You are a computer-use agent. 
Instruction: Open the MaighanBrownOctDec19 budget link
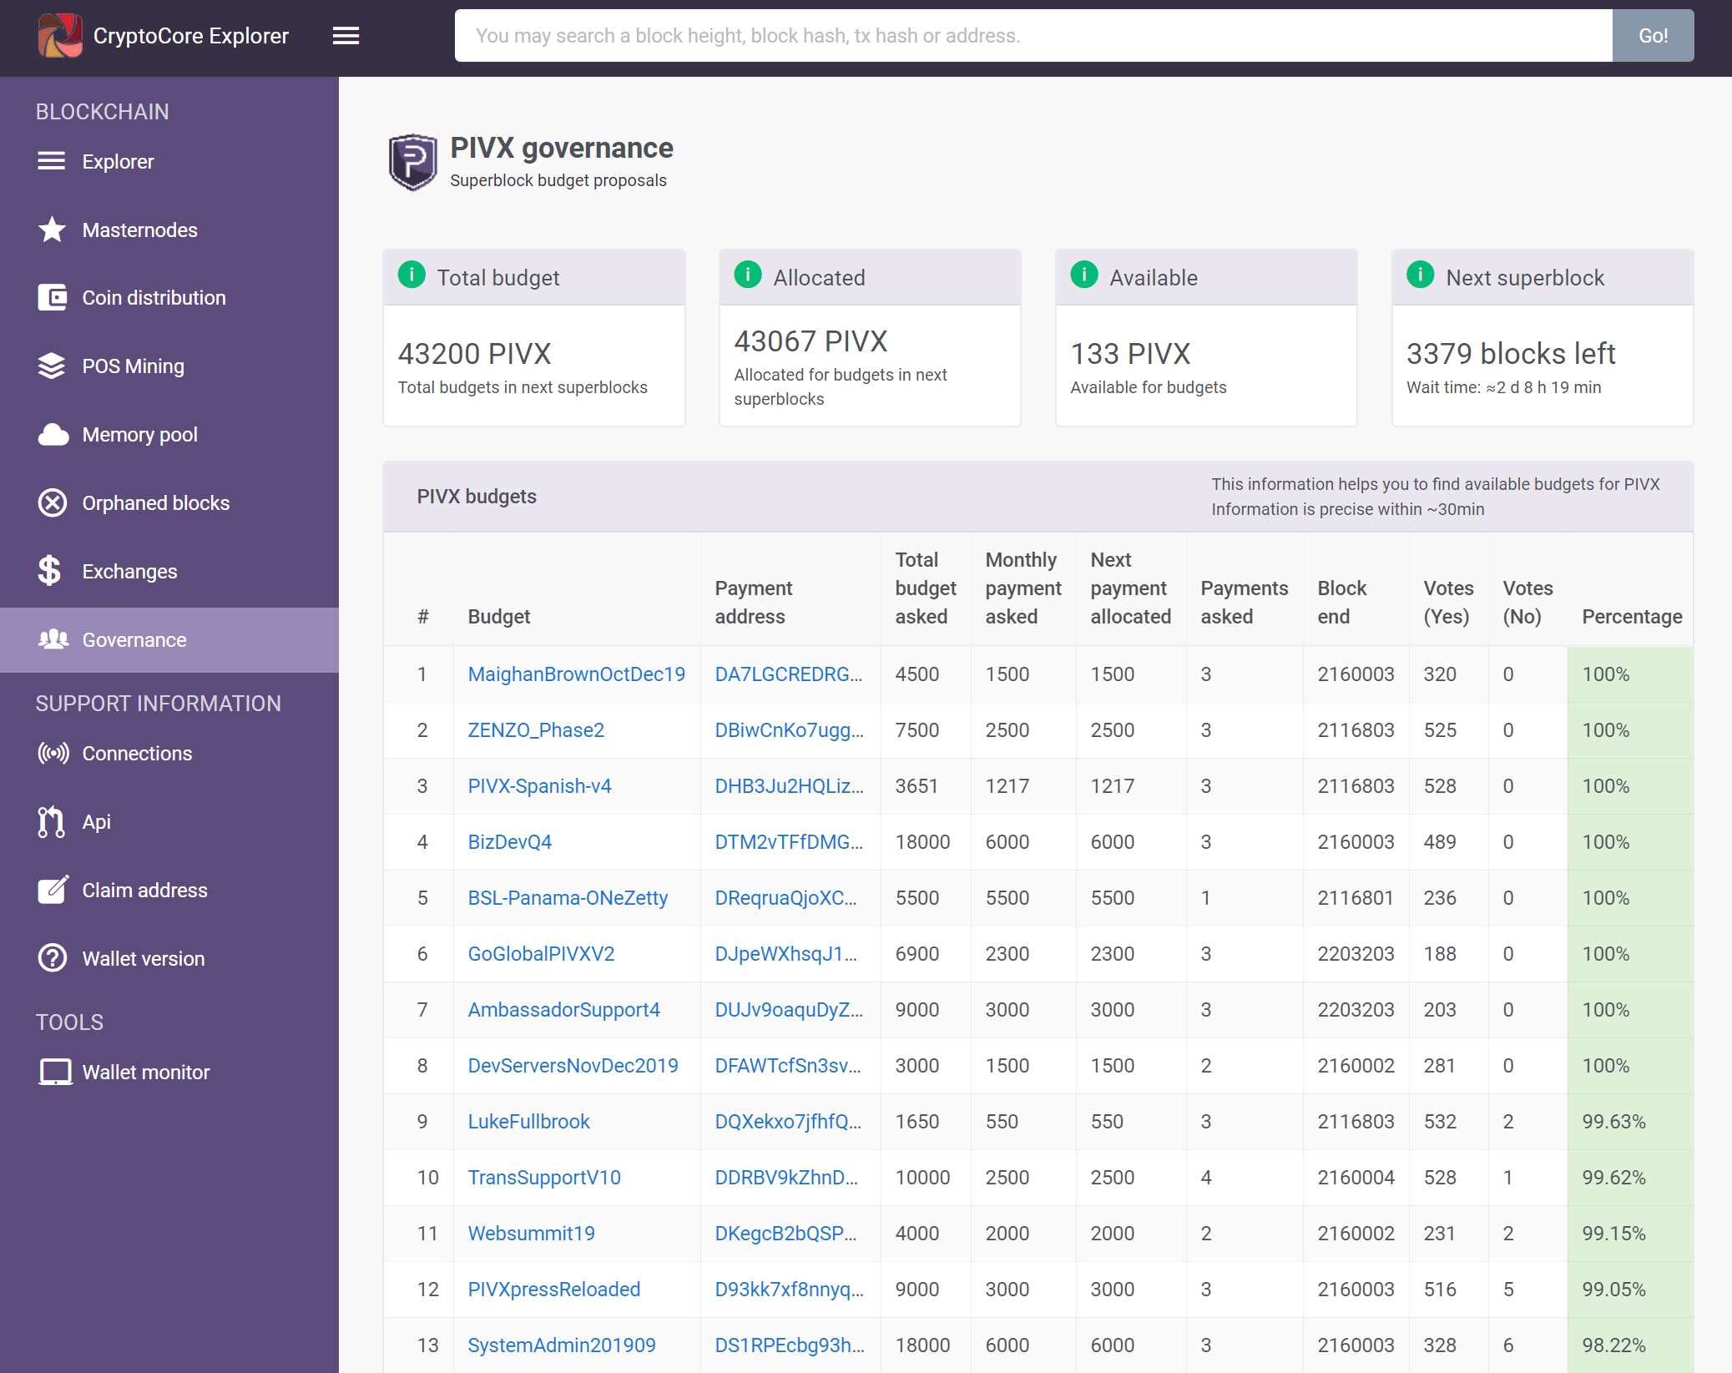pos(576,674)
